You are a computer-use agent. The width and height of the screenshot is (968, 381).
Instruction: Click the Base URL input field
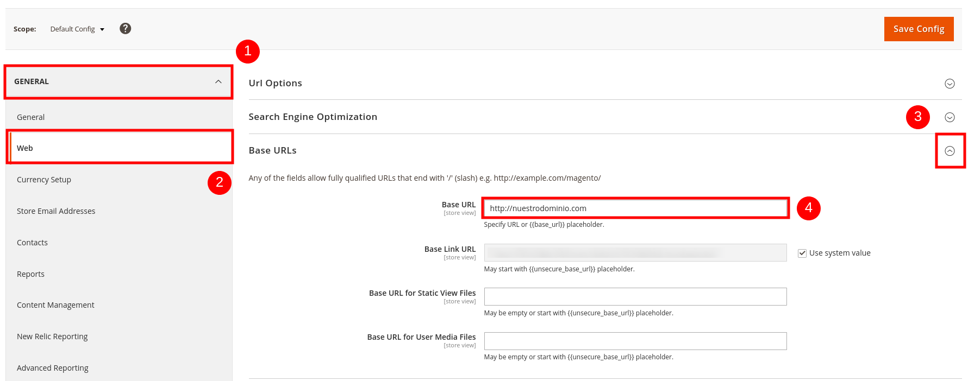(635, 208)
